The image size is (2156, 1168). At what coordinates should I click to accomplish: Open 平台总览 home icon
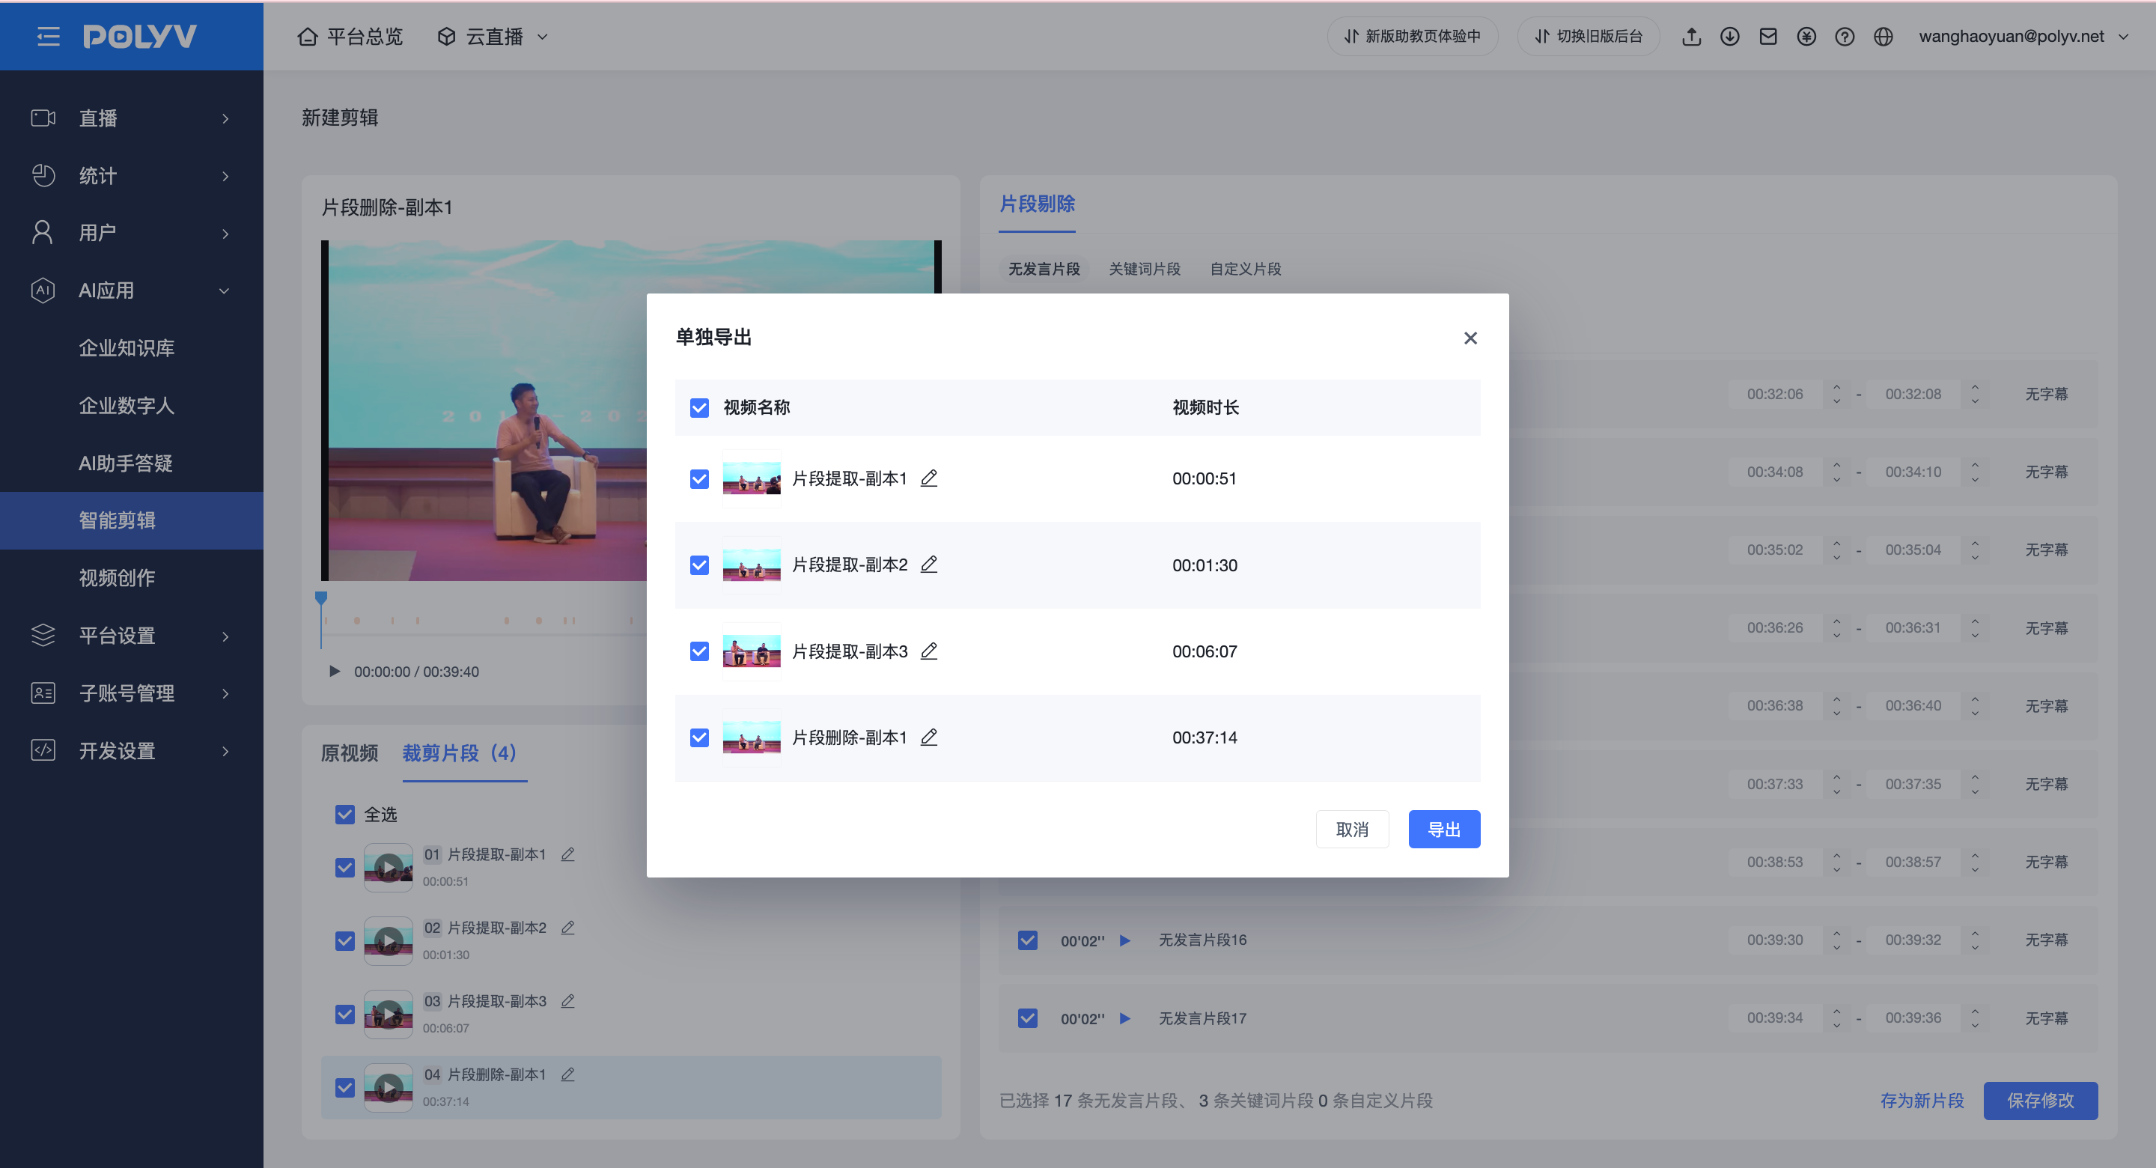308,36
